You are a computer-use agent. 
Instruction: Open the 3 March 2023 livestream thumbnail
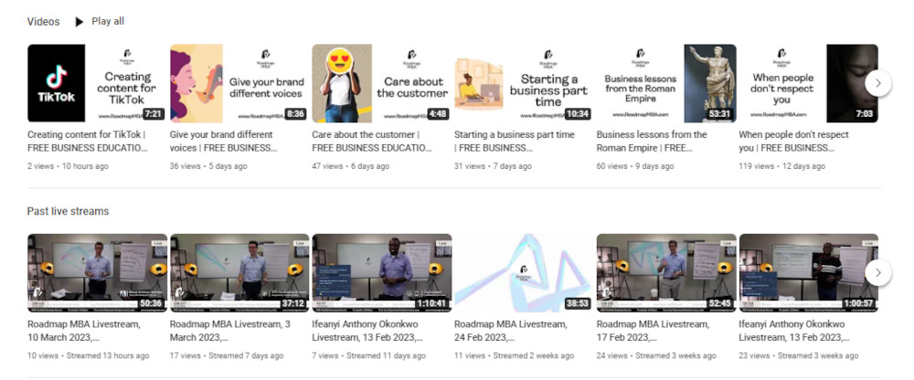(x=239, y=273)
